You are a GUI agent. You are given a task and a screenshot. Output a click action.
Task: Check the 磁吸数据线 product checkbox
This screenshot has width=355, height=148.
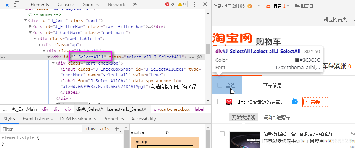pyautogui.click(x=222, y=134)
